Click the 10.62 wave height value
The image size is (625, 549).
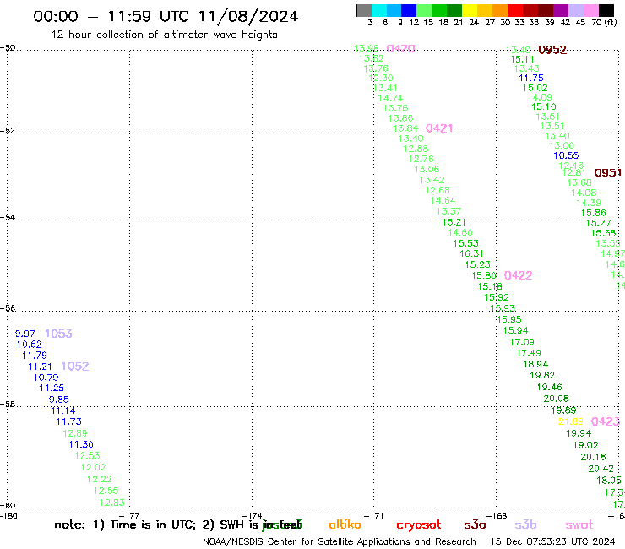[x=29, y=345]
